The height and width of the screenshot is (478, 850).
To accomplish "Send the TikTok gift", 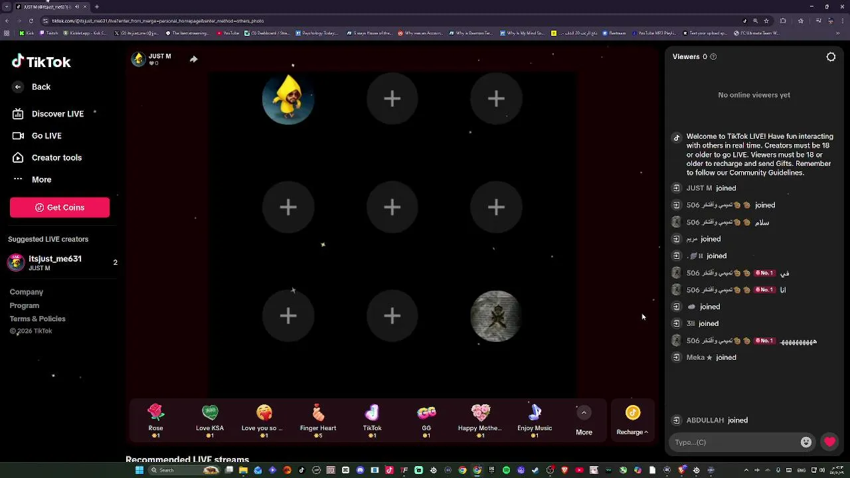I will [x=372, y=421].
